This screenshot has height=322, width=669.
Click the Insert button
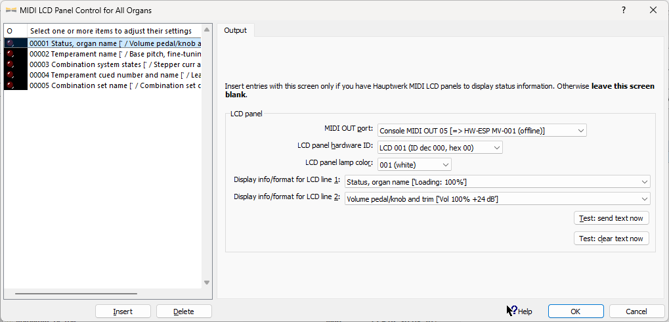[x=123, y=311]
